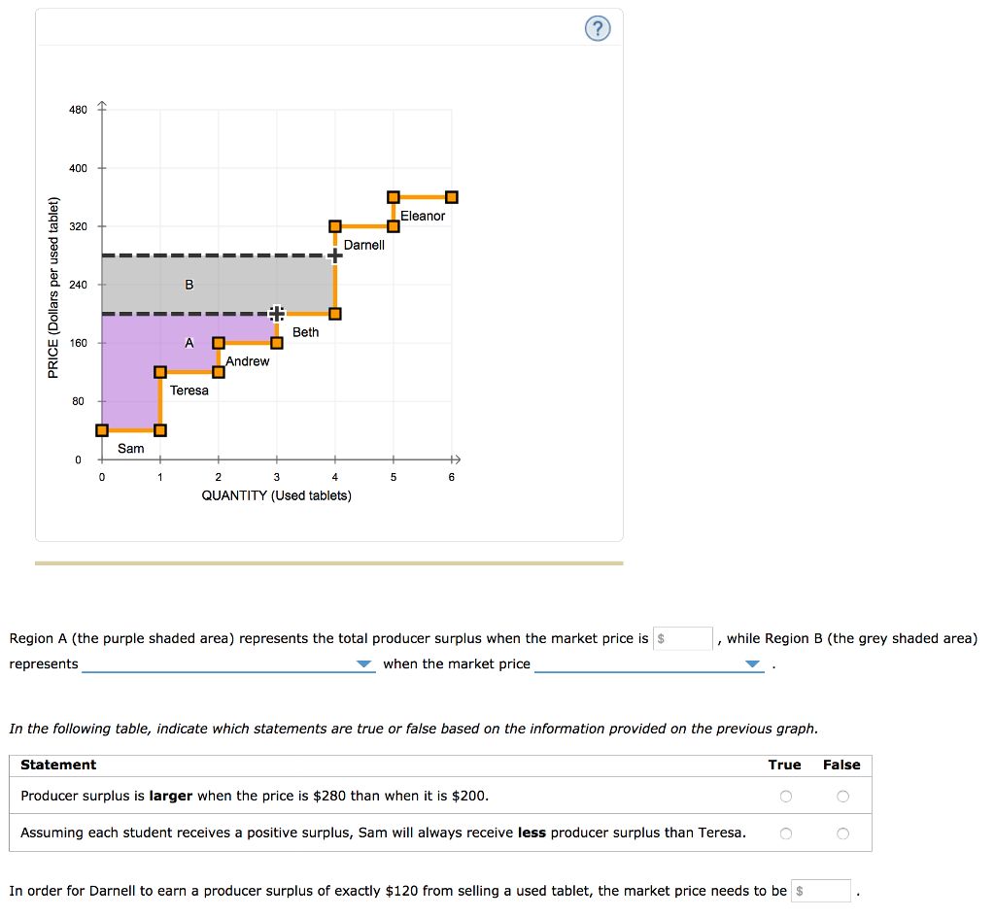Click the purple shaded Region A
This screenshot has height=918, width=995.
click(x=131, y=369)
